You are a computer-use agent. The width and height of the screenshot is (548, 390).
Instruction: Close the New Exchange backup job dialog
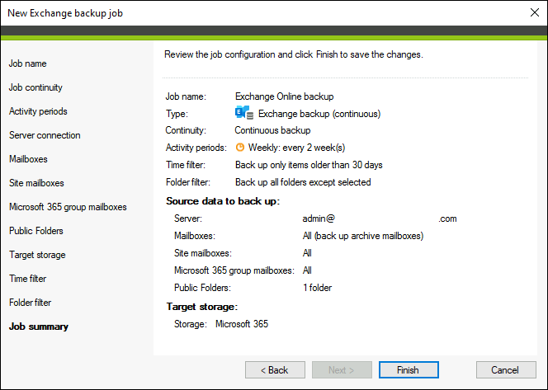click(x=534, y=13)
